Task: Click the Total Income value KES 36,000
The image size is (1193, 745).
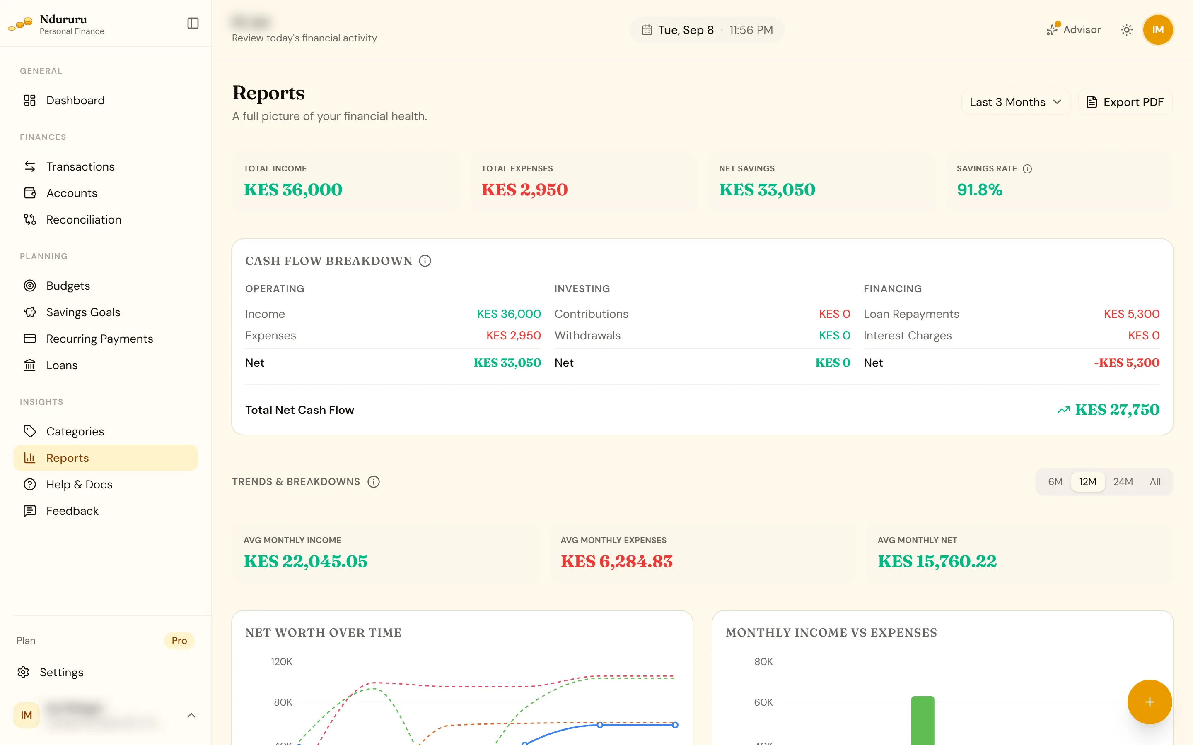Action: pos(293,190)
